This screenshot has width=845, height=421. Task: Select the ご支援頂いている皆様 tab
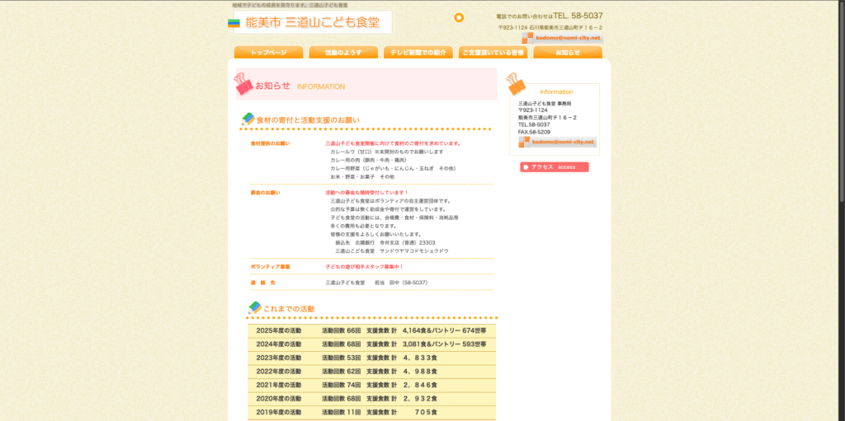[x=493, y=53]
